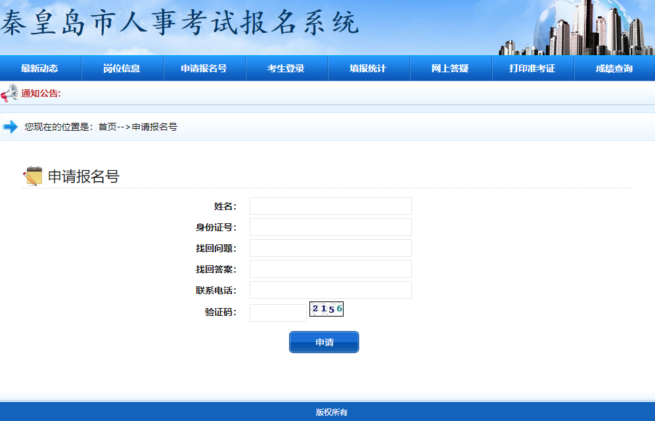Screen dimensions: 655x421
Task: Click the blue arrow location icon
Action: (11, 127)
